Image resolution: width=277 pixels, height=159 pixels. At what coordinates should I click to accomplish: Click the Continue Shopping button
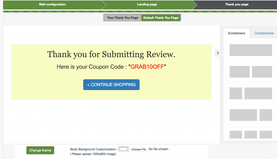click(x=111, y=84)
